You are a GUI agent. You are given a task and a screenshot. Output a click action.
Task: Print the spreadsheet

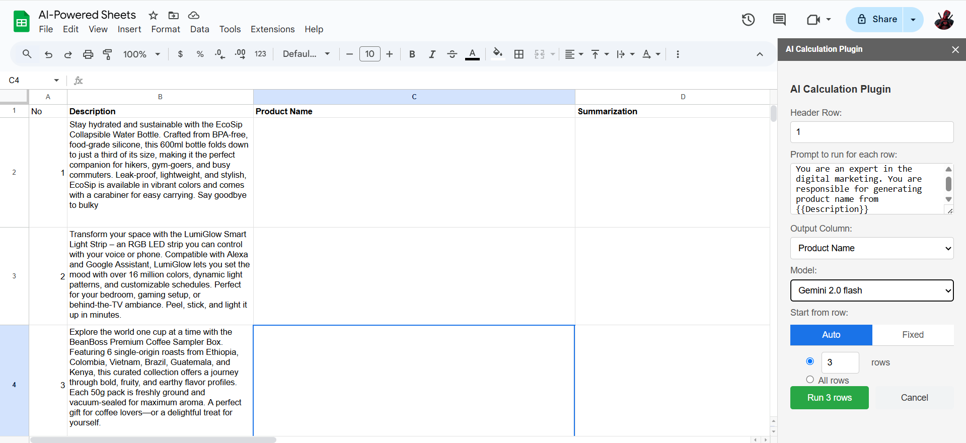pyautogui.click(x=88, y=54)
